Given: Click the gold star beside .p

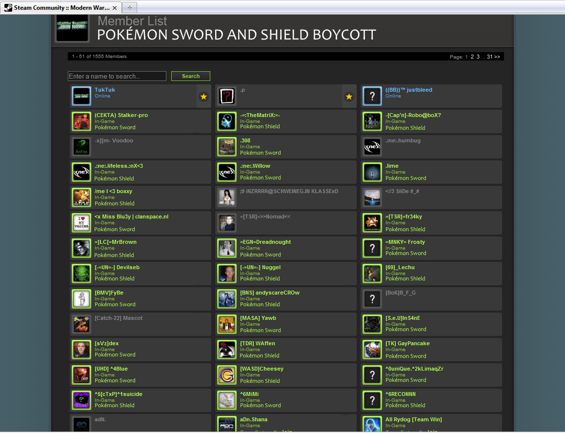Looking at the screenshot, I should [349, 97].
